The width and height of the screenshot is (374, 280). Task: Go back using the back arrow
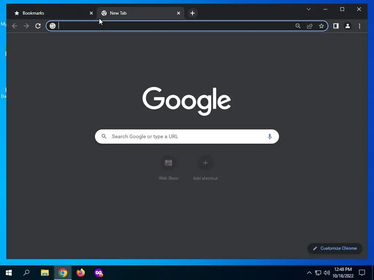click(15, 26)
